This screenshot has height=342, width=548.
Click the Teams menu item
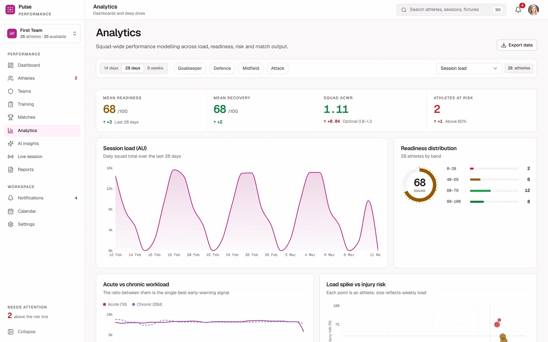(x=42, y=91)
